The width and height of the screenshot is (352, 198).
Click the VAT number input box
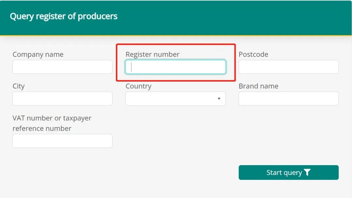pos(62,141)
